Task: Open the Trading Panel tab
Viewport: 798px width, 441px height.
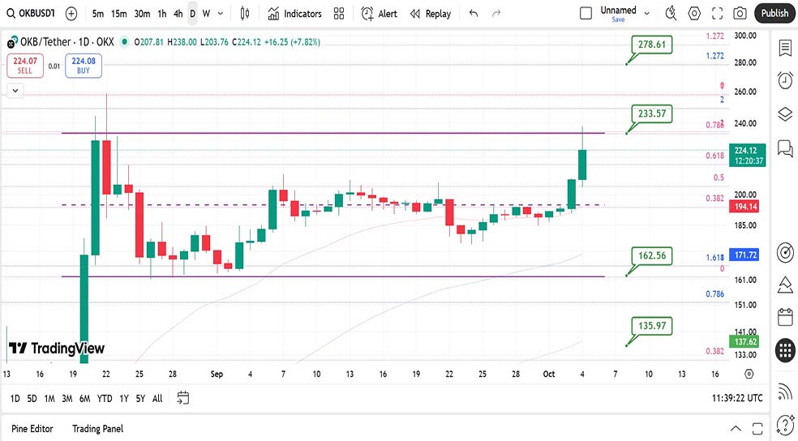Action: (x=97, y=428)
